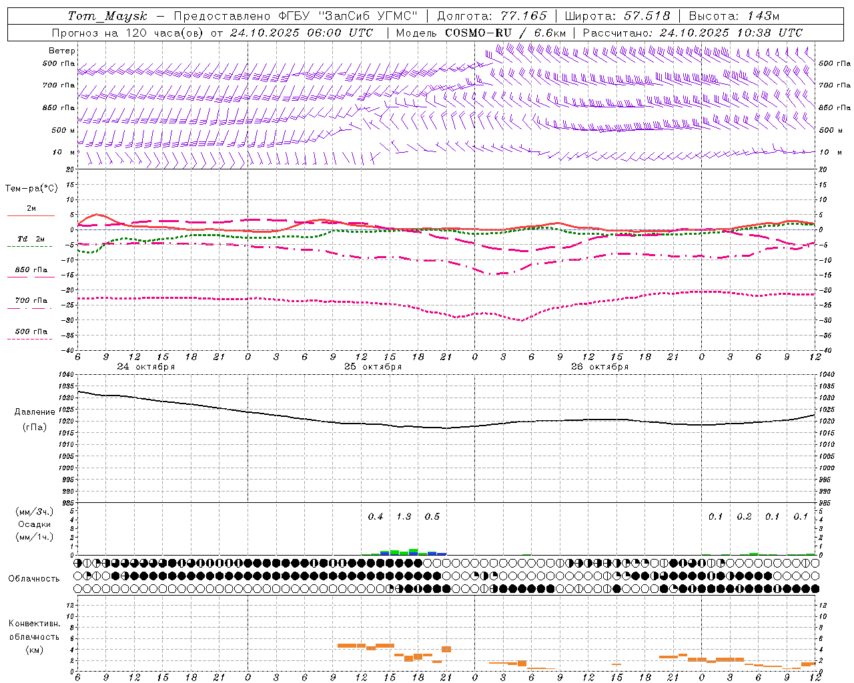This screenshot has width=854, height=683.
Task: Click the longitude value Долгота: 77.165
Action: pos(492,16)
